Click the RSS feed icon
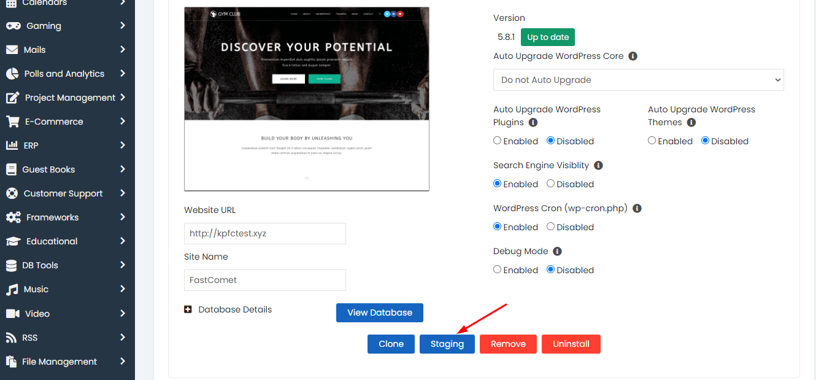The height and width of the screenshot is (380, 816). click(x=11, y=338)
